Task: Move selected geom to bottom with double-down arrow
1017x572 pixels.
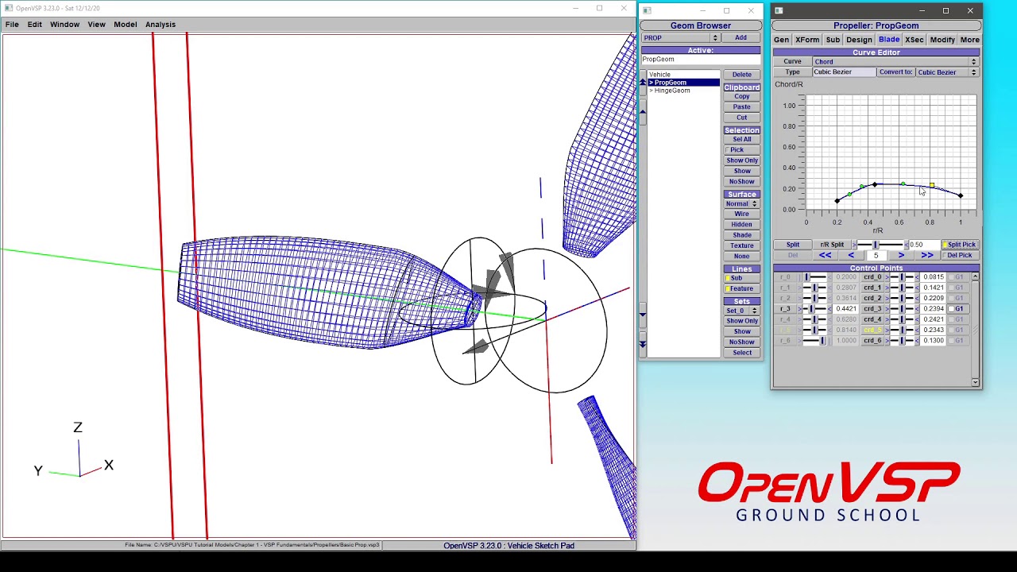Action: point(643,344)
